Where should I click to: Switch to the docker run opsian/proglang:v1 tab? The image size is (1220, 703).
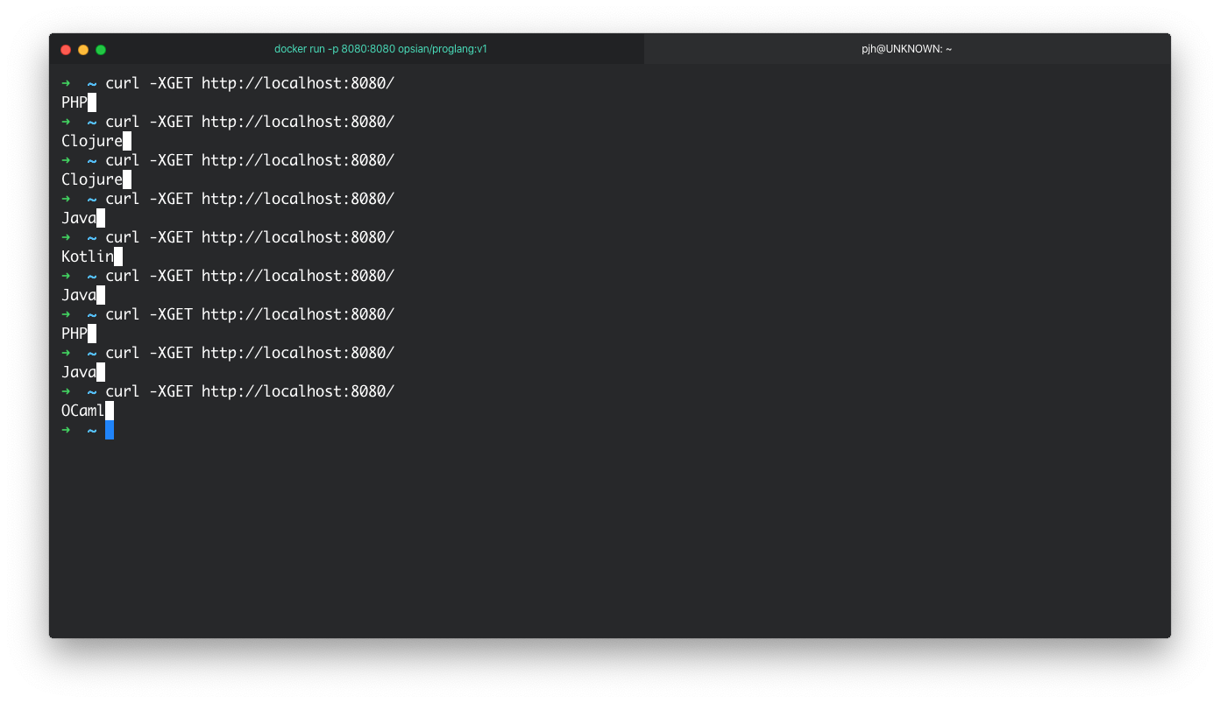click(380, 49)
